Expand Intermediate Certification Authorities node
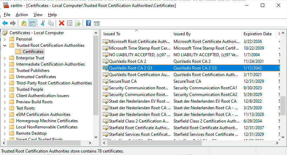The image size is (287, 155). (x=5, y=64)
